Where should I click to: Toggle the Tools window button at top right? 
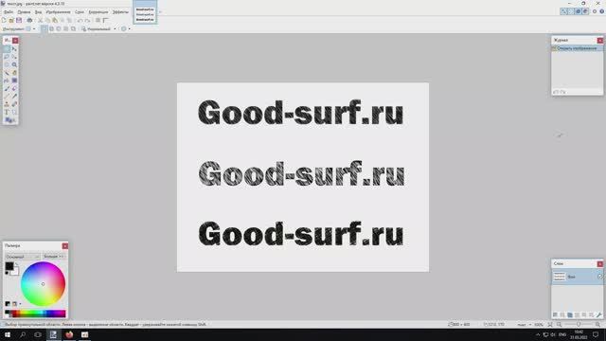563,11
